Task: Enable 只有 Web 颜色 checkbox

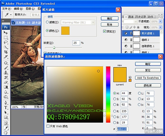Action: point(48,126)
